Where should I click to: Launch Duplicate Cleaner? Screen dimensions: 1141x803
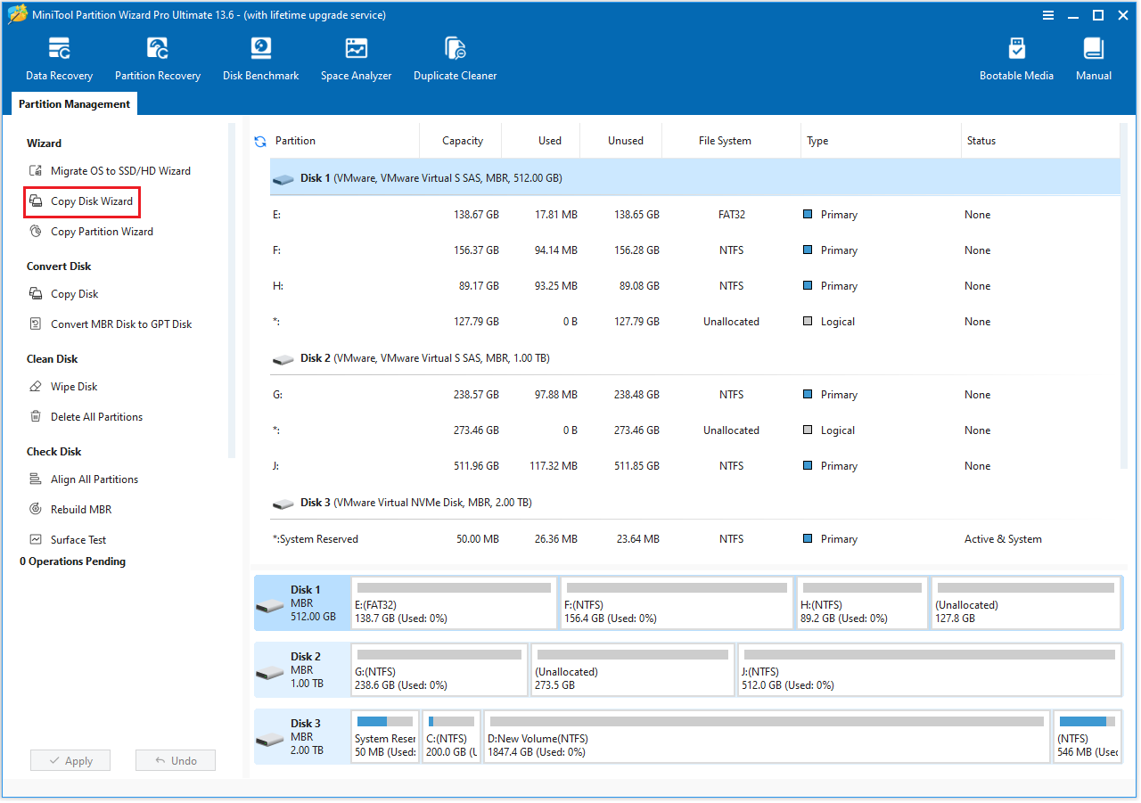click(x=456, y=60)
